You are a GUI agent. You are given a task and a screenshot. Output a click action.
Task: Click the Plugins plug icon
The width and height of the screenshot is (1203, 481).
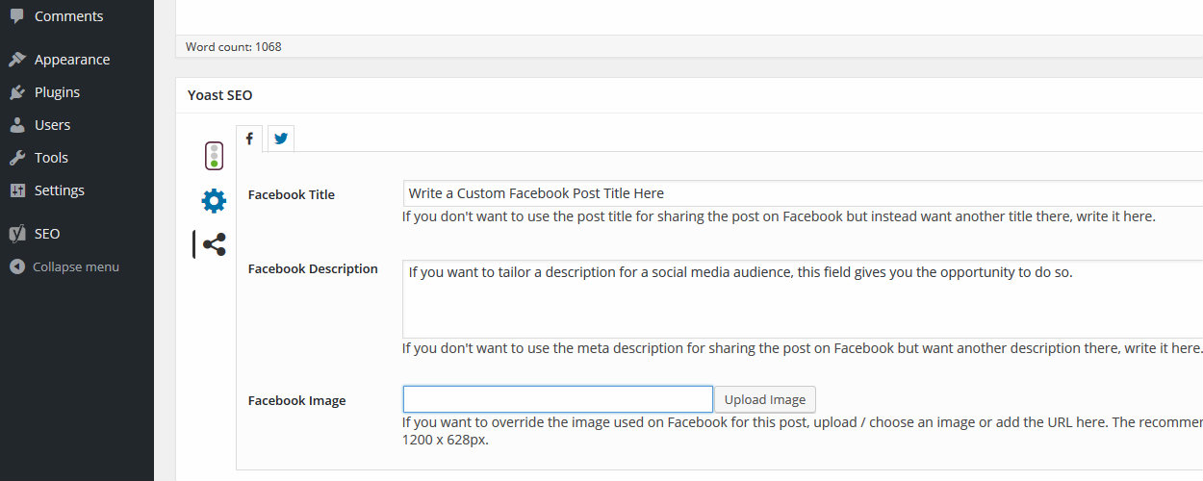tap(17, 92)
